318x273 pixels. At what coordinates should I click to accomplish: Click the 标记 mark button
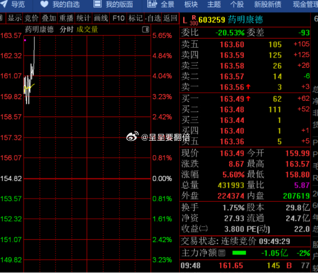click(x=135, y=18)
